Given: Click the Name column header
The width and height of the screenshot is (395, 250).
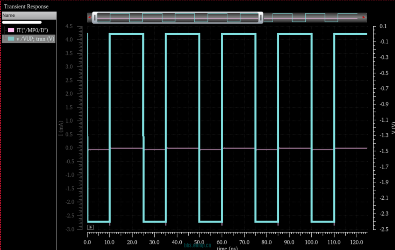Looking at the screenshot, I should pos(9,15).
